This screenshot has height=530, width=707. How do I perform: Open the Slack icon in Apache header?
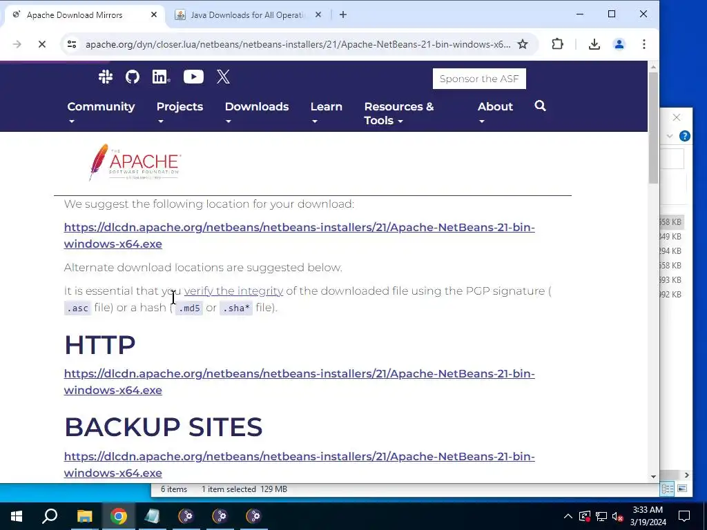[x=106, y=77]
